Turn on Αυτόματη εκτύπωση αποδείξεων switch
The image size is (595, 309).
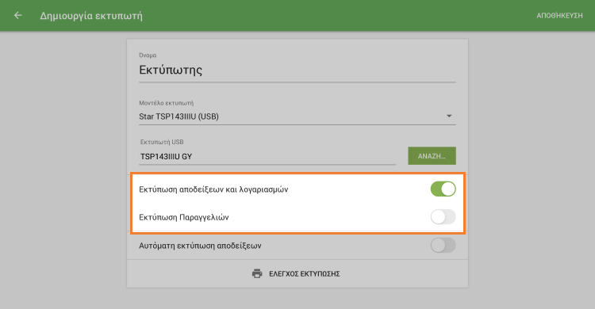(x=443, y=246)
